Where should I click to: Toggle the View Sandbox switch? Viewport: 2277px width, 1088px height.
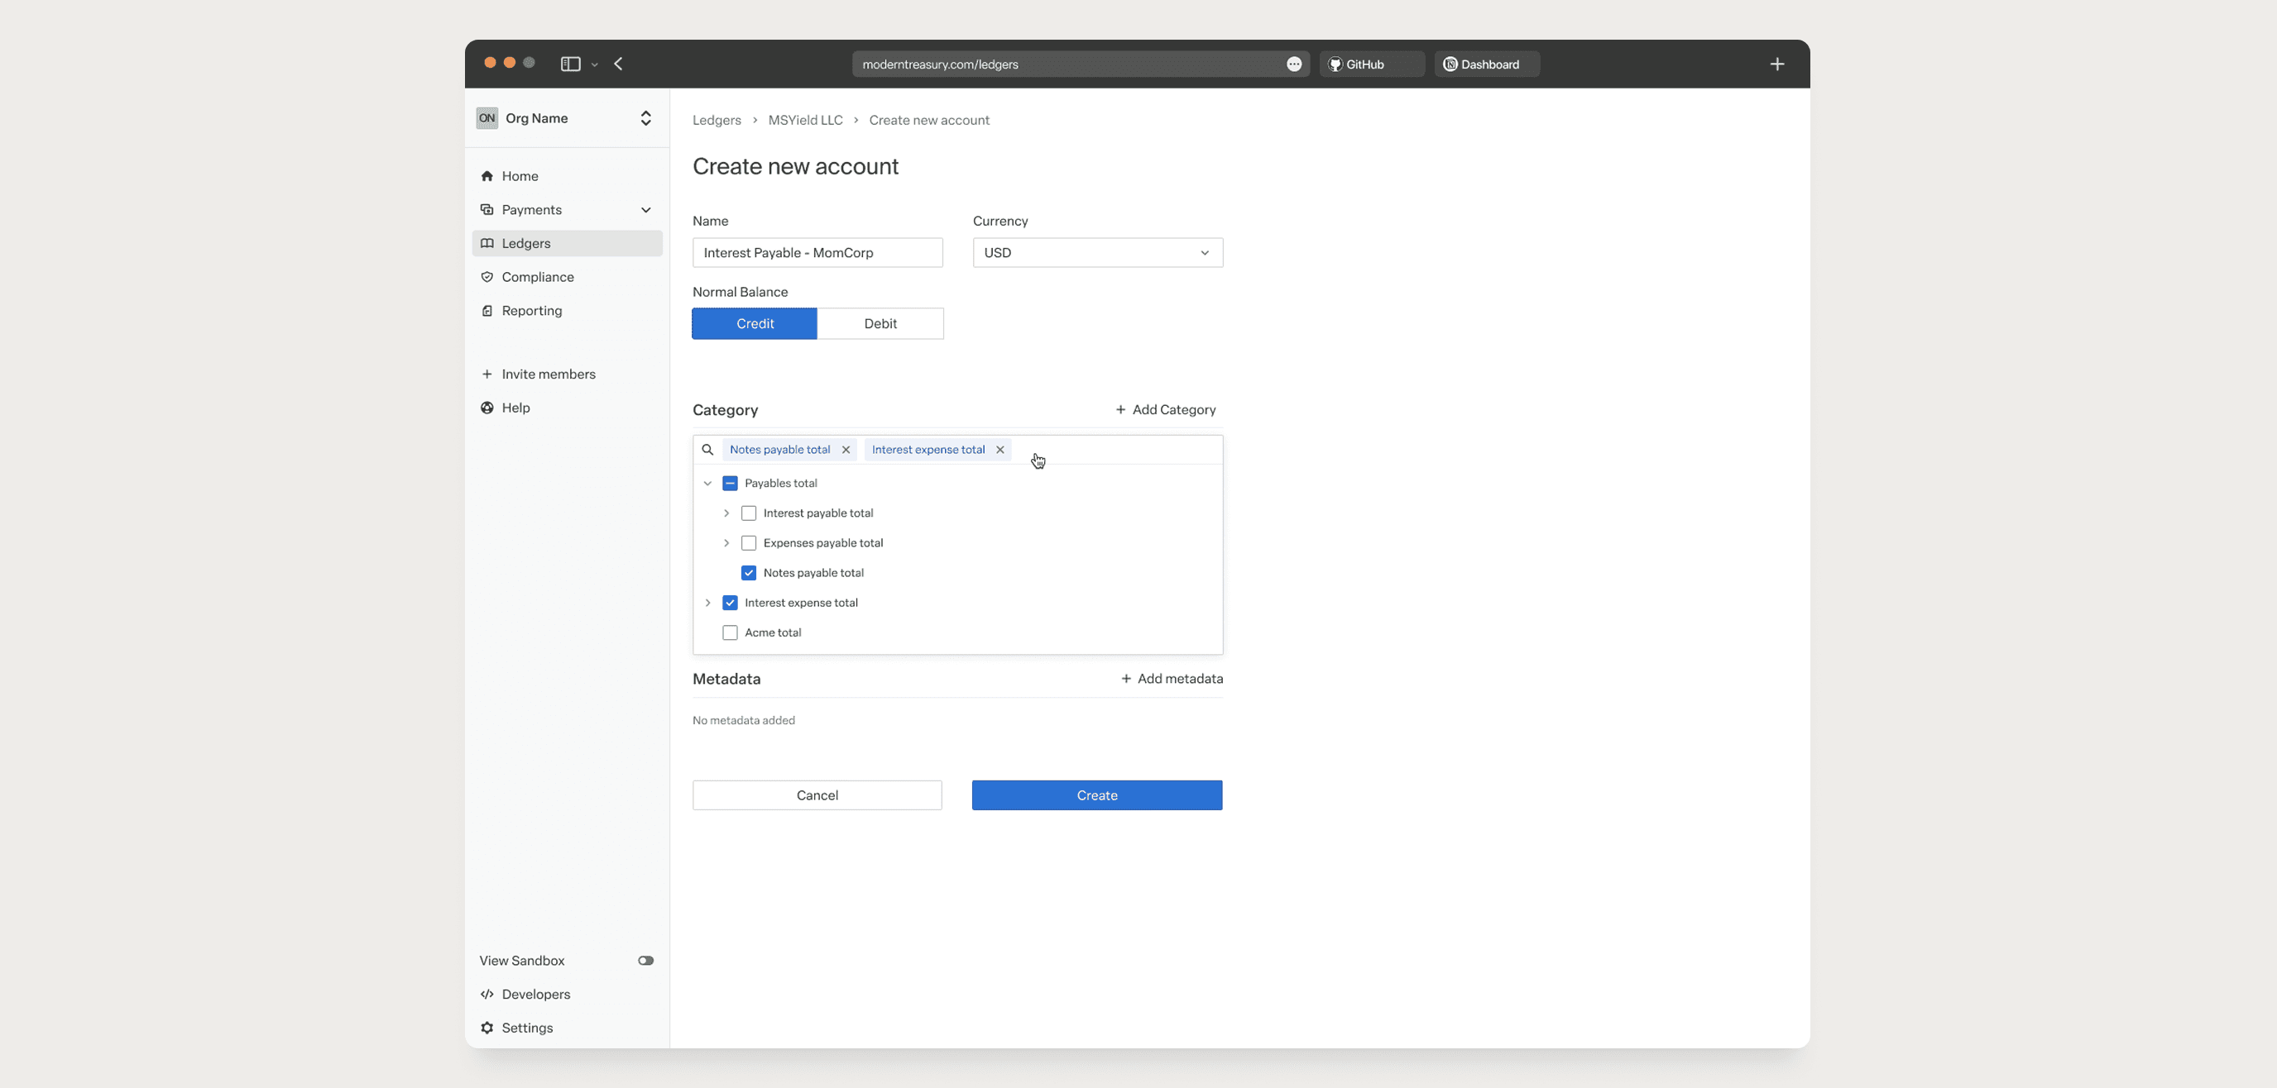point(645,960)
